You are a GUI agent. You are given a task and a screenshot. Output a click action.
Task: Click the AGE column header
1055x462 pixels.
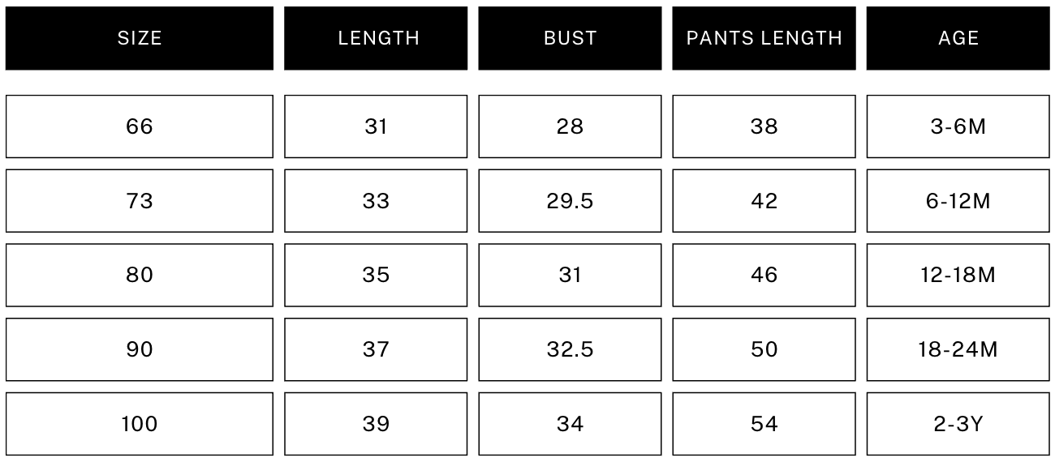pos(958,38)
